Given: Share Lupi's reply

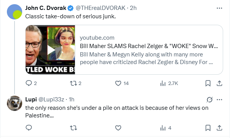Looking at the screenshot, I should click(x=219, y=128).
